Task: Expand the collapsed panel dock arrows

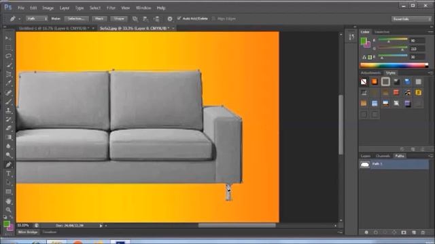Action: tap(355, 27)
